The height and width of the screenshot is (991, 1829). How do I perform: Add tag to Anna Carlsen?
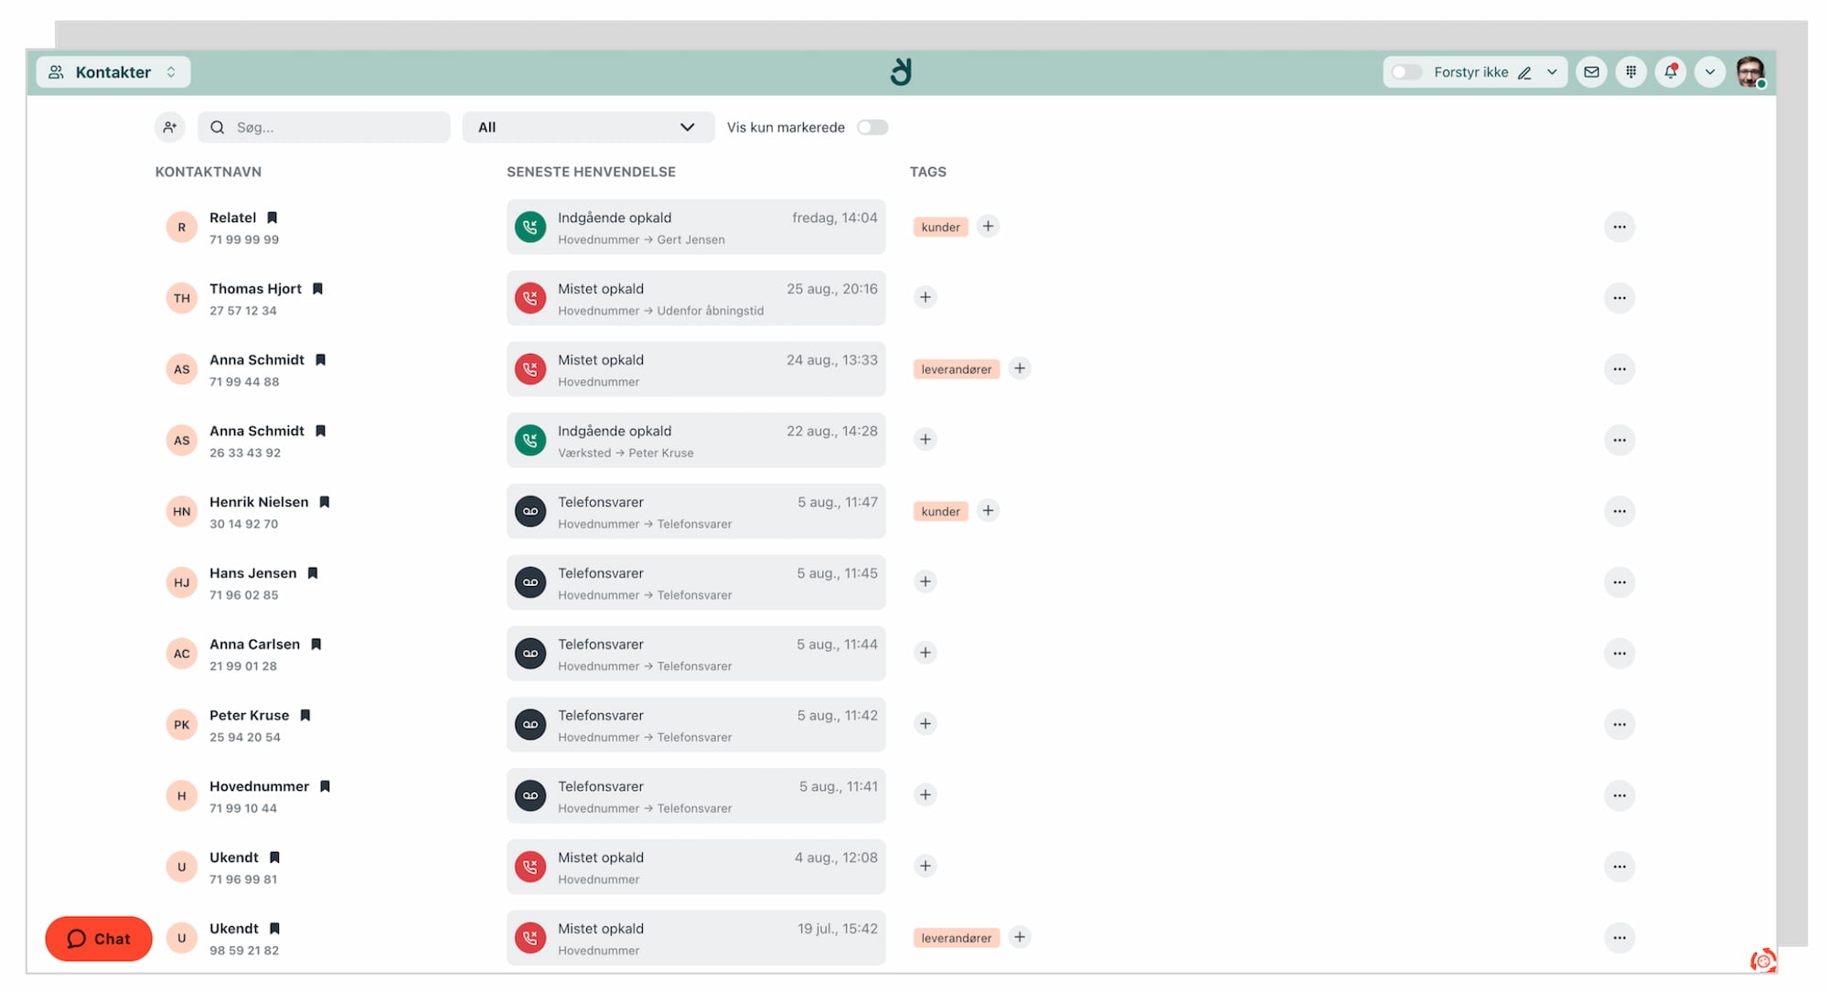tap(925, 653)
